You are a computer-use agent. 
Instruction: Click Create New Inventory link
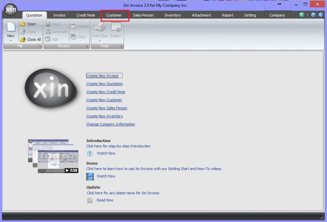pos(104,116)
